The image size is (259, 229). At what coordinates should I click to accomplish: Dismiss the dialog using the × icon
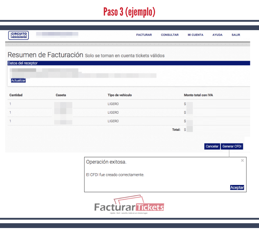[242, 160]
